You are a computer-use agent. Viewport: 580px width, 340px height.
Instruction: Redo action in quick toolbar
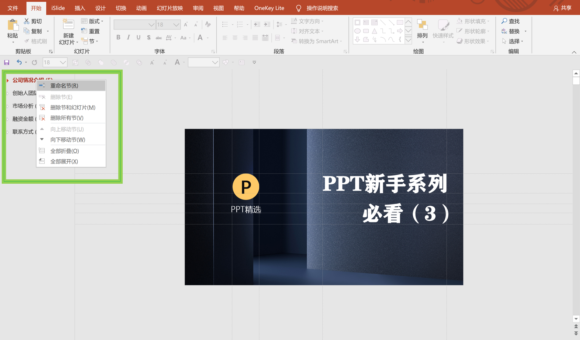click(x=34, y=62)
